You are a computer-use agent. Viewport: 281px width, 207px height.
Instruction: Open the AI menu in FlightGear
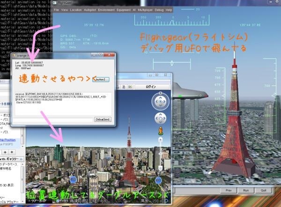pyautogui.click(x=134, y=10)
